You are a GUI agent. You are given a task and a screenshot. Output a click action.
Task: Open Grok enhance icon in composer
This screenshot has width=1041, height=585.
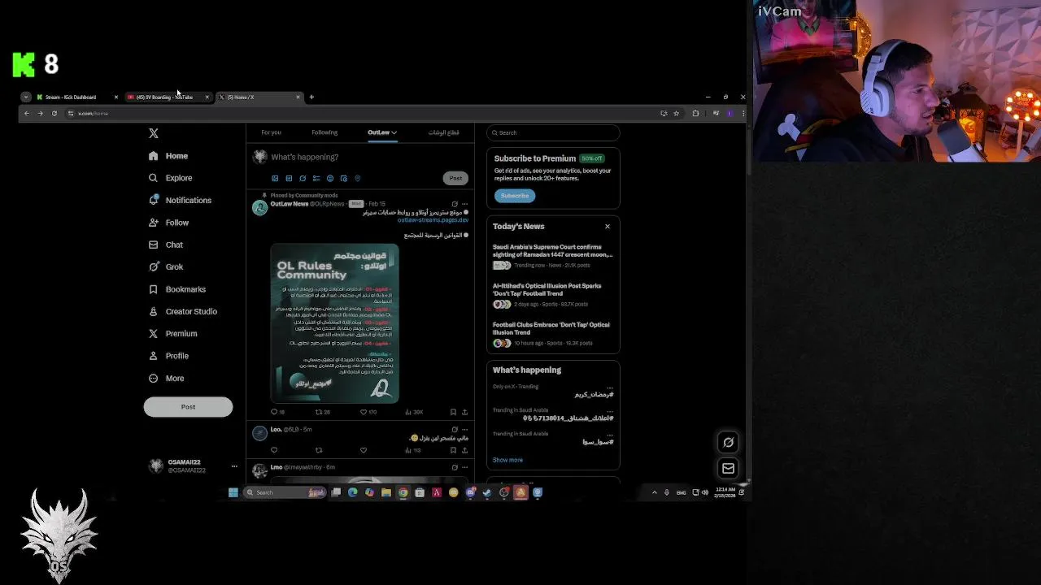point(303,179)
